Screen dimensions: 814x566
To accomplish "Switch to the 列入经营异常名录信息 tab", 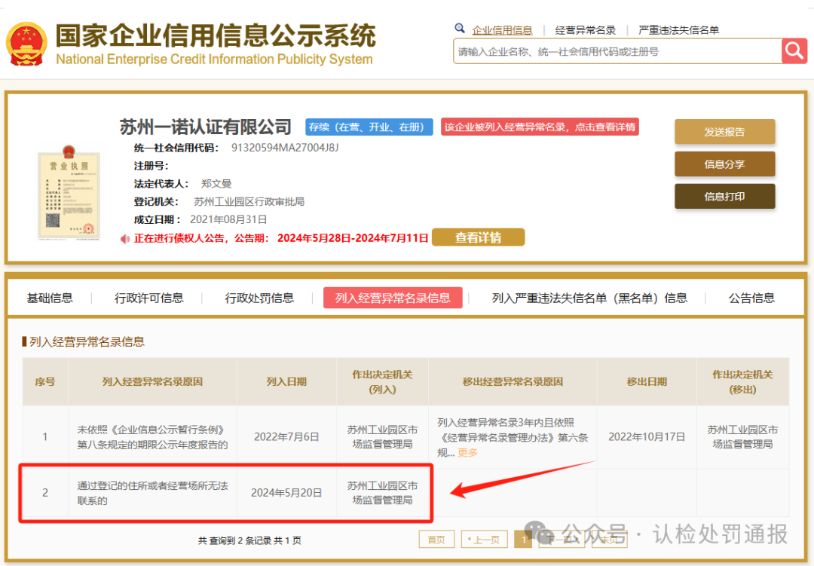I will (x=393, y=298).
